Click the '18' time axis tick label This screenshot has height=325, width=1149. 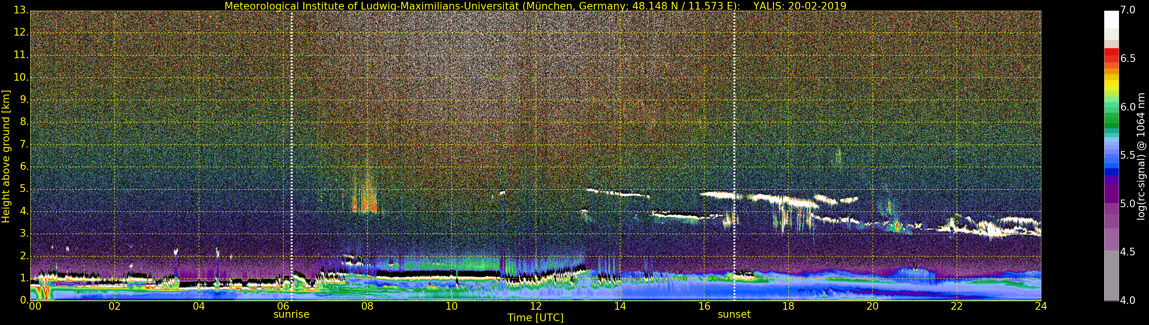[x=789, y=306]
